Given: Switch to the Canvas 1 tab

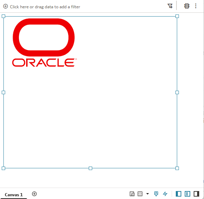Looking at the screenshot, I should click(x=14, y=195).
